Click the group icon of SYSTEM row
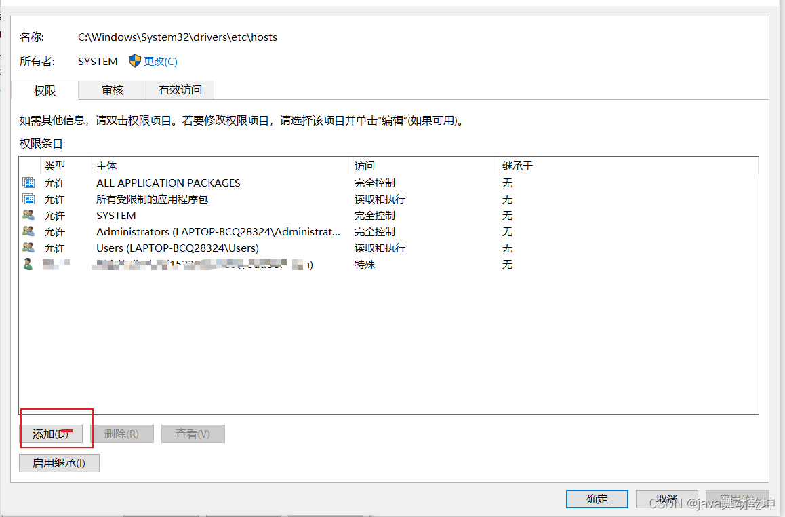The image size is (785, 517). pos(28,216)
